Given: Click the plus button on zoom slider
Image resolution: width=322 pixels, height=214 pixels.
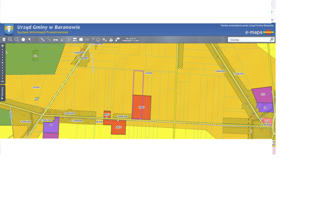Looking at the screenshot, I should pos(3,46).
